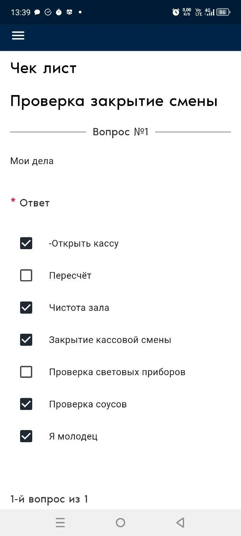The width and height of the screenshot is (241, 536).
Task: Tap the alarm clock status icon
Action: (176, 12)
